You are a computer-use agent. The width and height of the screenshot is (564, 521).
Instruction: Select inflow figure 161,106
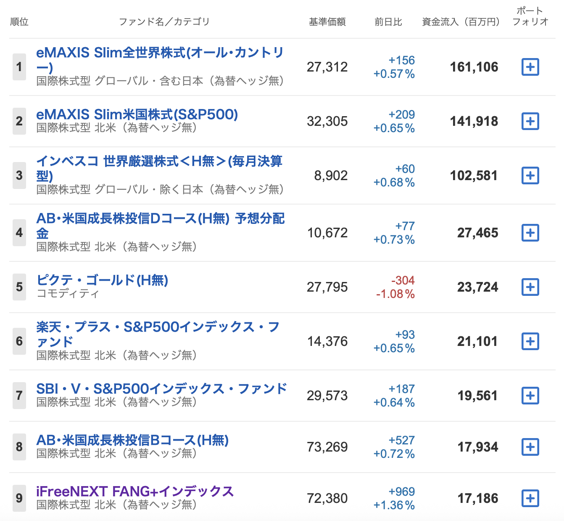(x=474, y=67)
